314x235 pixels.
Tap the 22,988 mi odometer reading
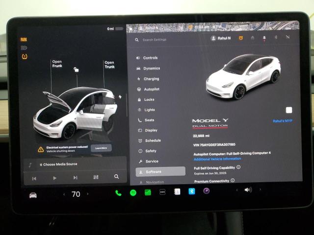pos(201,136)
